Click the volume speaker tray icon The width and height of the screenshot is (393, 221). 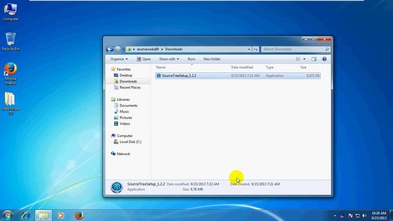click(x=364, y=215)
